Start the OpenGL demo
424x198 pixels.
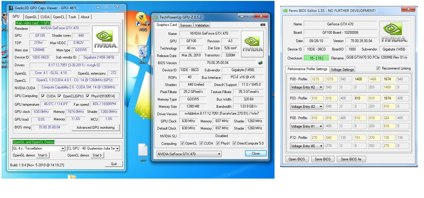click(43, 155)
